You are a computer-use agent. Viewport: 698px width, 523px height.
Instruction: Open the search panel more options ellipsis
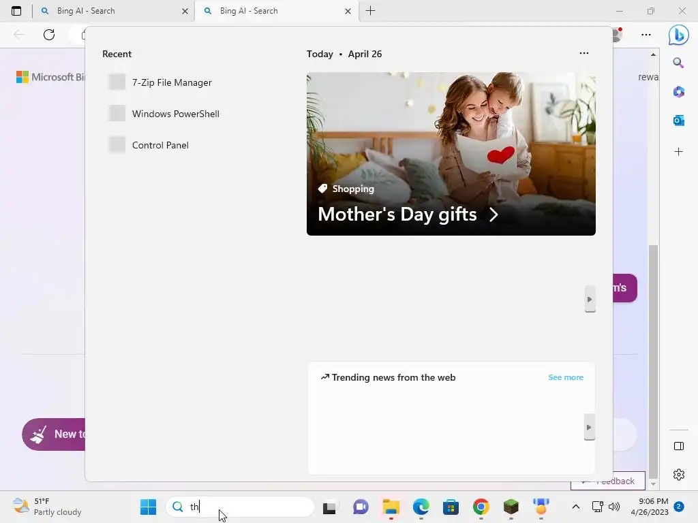point(583,53)
